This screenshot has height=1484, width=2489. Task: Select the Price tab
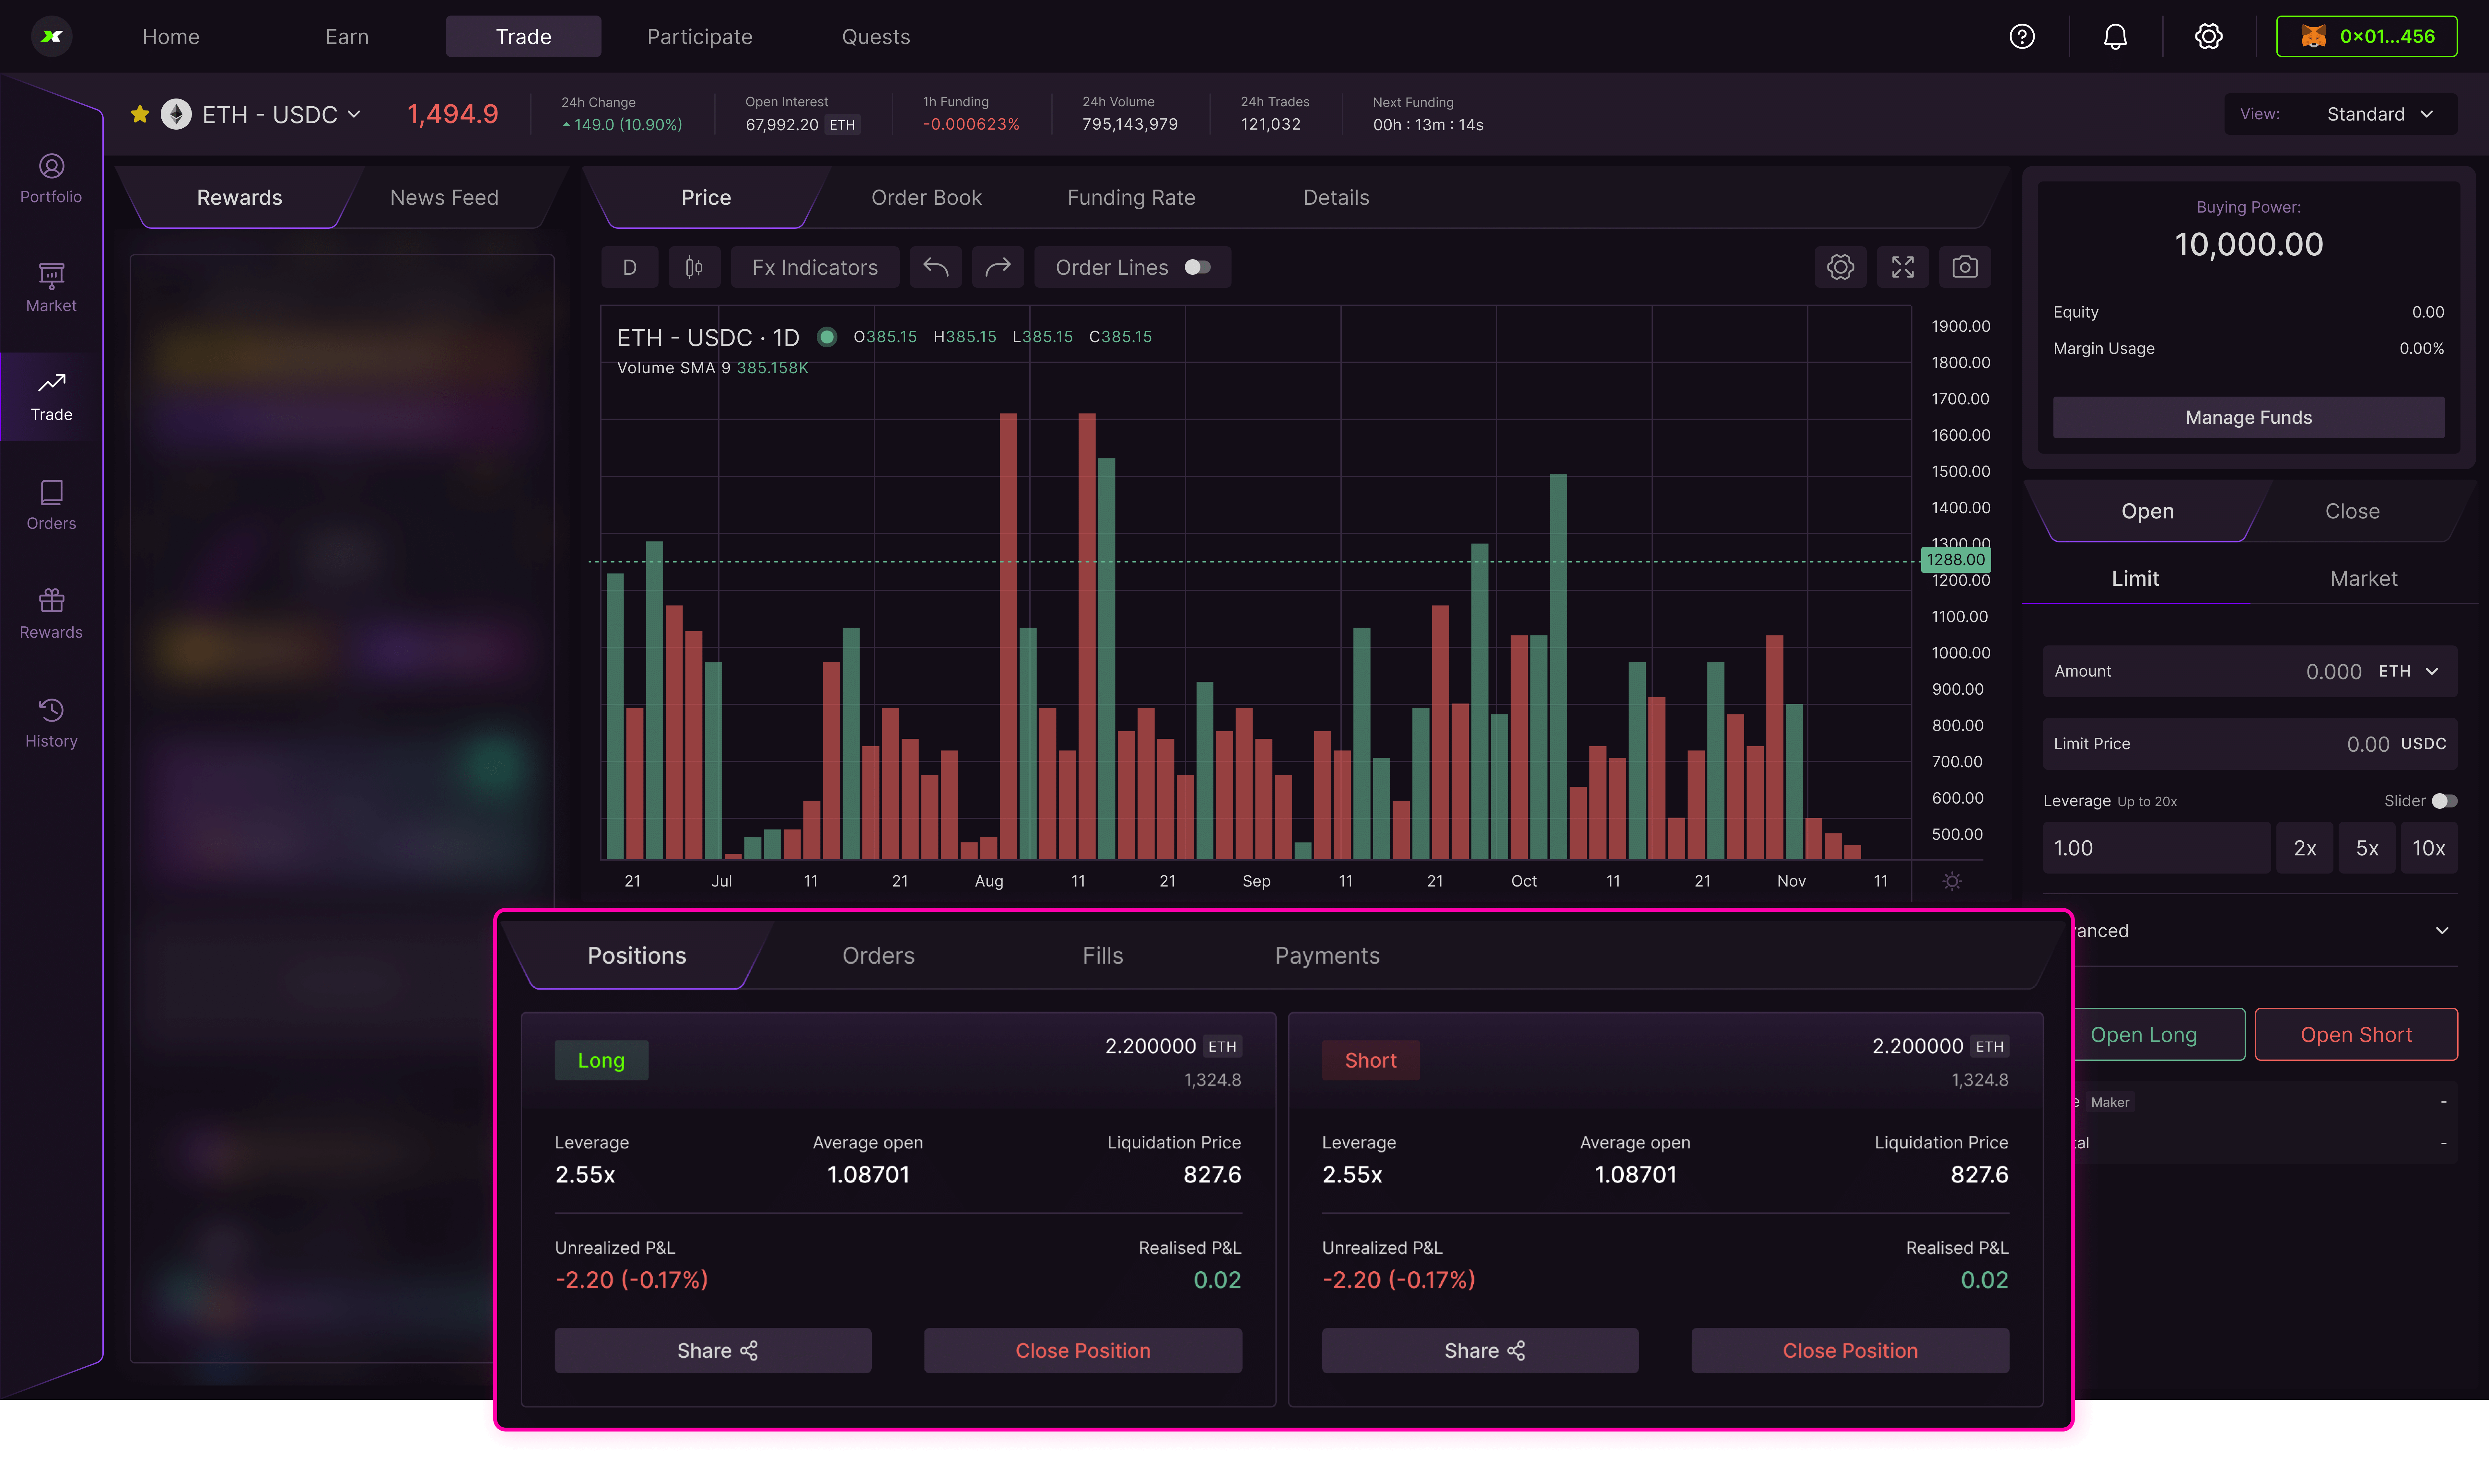coord(706,198)
